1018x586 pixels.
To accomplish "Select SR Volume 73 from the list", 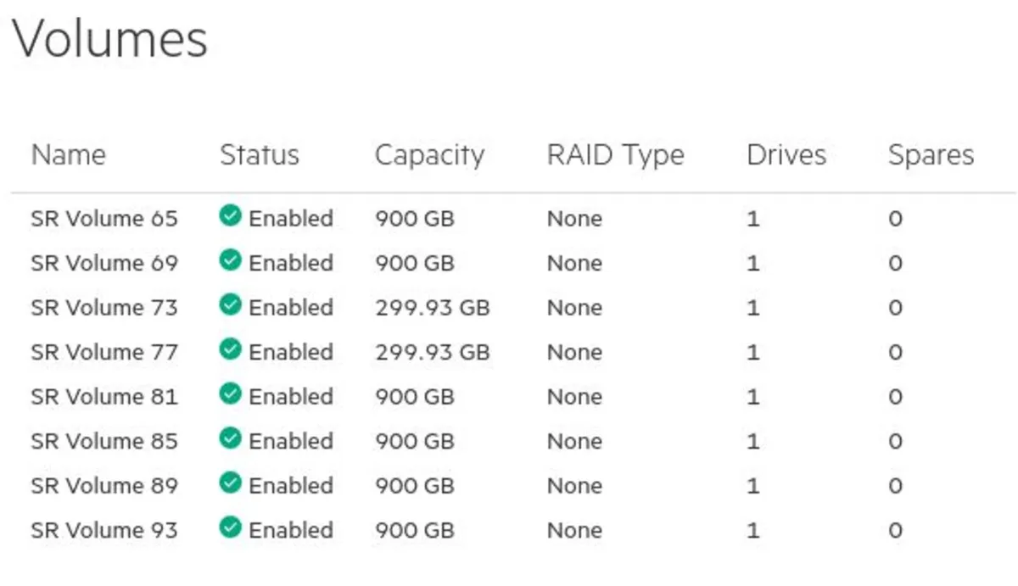I will coord(103,307).
